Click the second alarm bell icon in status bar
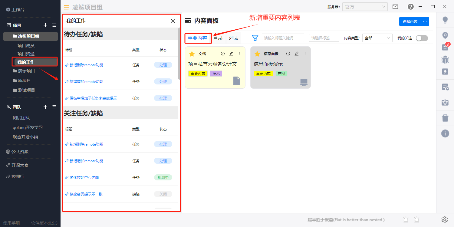The height and width of the screenshot is (227, 454). coord(417,220)
